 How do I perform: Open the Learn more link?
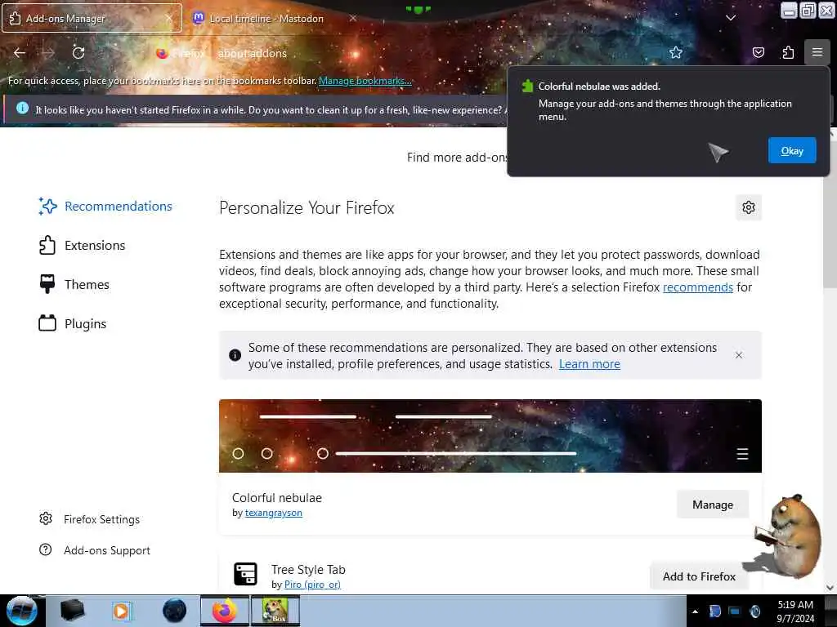coord(589,364)
